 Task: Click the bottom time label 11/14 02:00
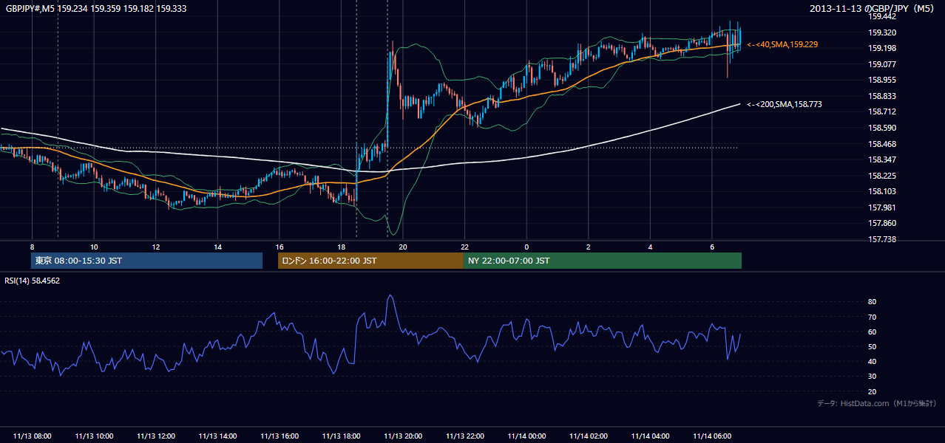589,436
